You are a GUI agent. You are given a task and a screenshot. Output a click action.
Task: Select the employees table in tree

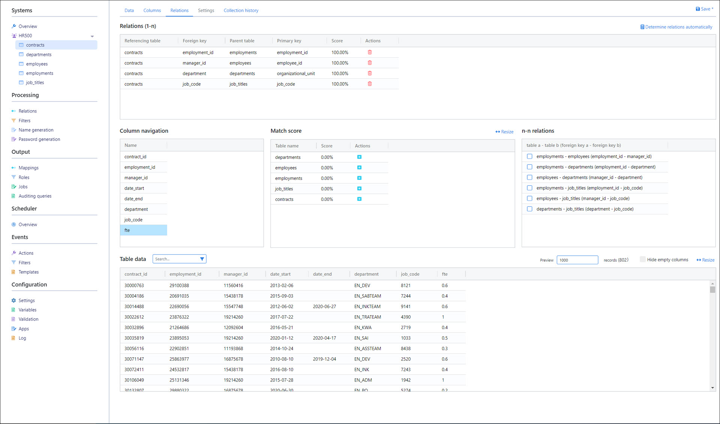click(x=37, y=64)
